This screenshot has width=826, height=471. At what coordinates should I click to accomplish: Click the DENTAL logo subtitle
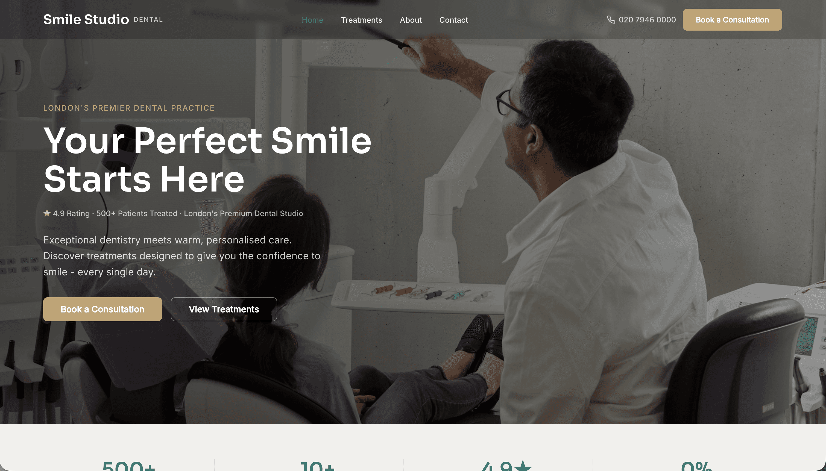(148, 20)
